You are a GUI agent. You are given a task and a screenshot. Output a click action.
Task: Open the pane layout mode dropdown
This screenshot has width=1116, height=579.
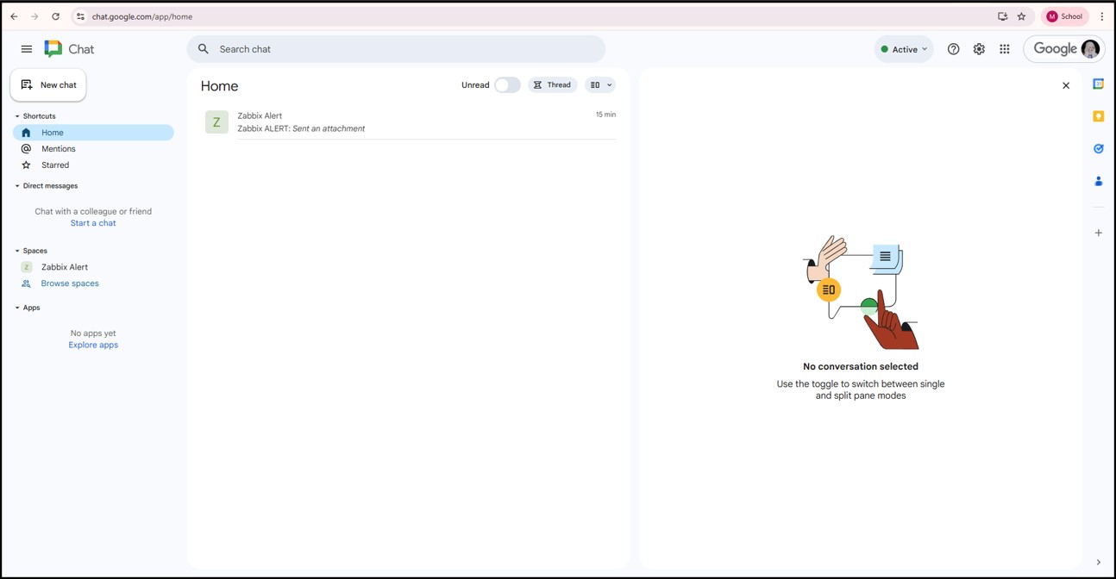[600, 85]
